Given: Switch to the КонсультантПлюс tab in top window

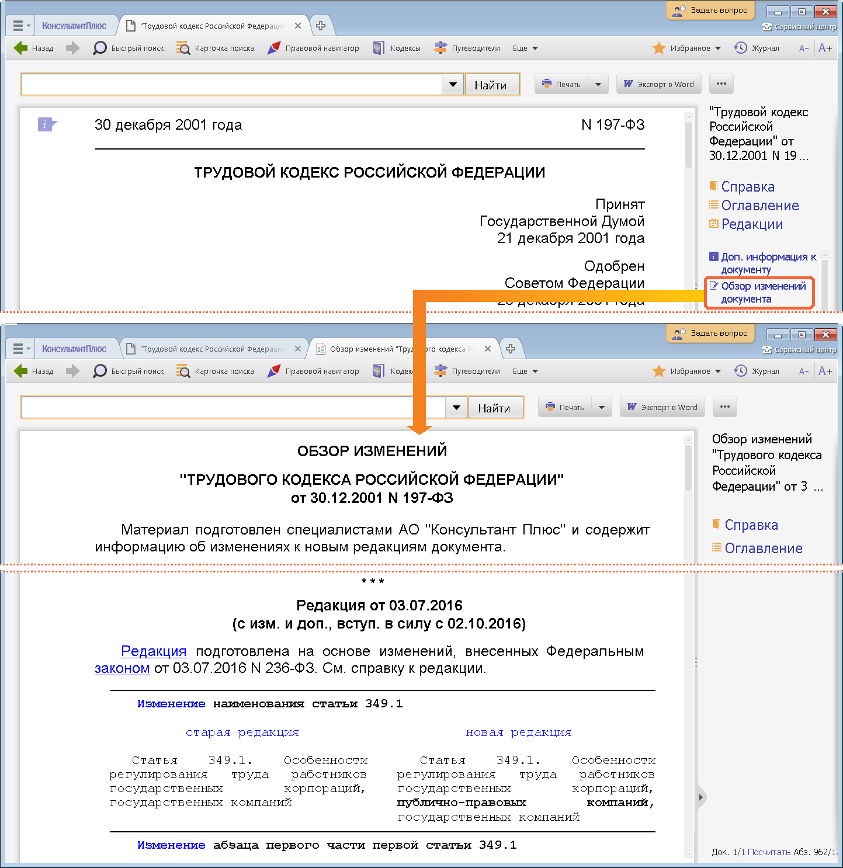Looking at the screenshot, I should point(74,26).
